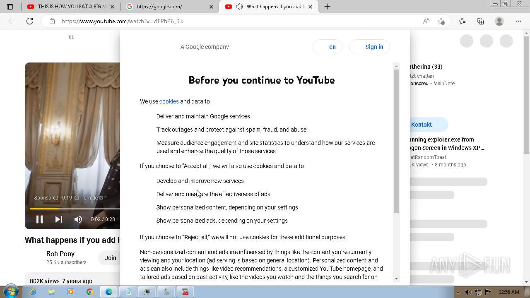
Task: Select the 'What happens if you add' tab
Action: (x=269, y=7)
